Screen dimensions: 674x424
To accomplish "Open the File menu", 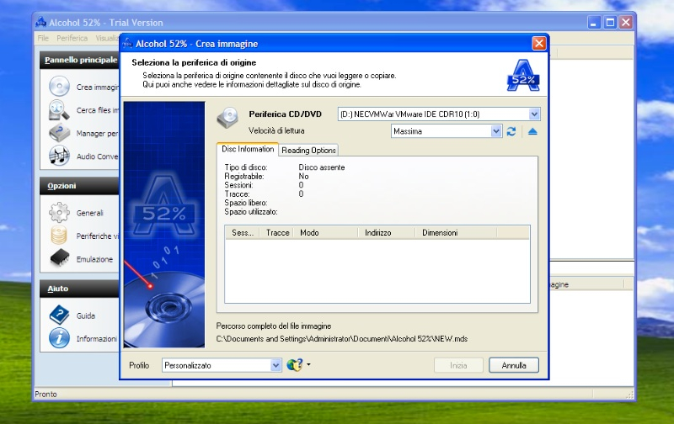I will (43, 38).
